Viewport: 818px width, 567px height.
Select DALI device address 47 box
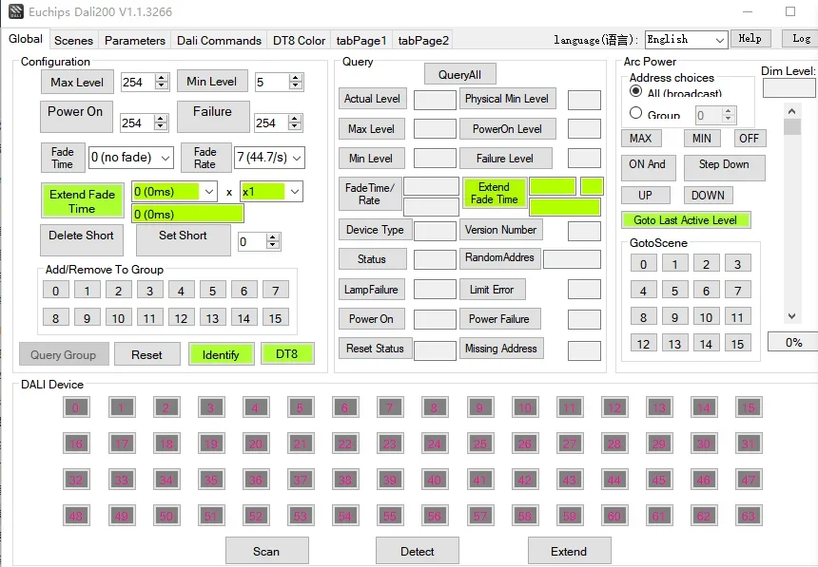749,480
